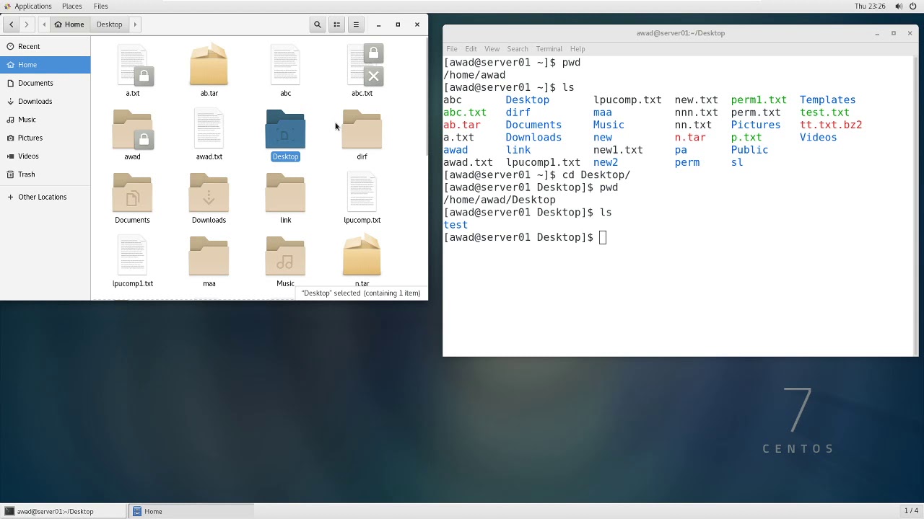Select the abc.txt file icon
The image size is (924, 519).
click(x=363, y=65)
